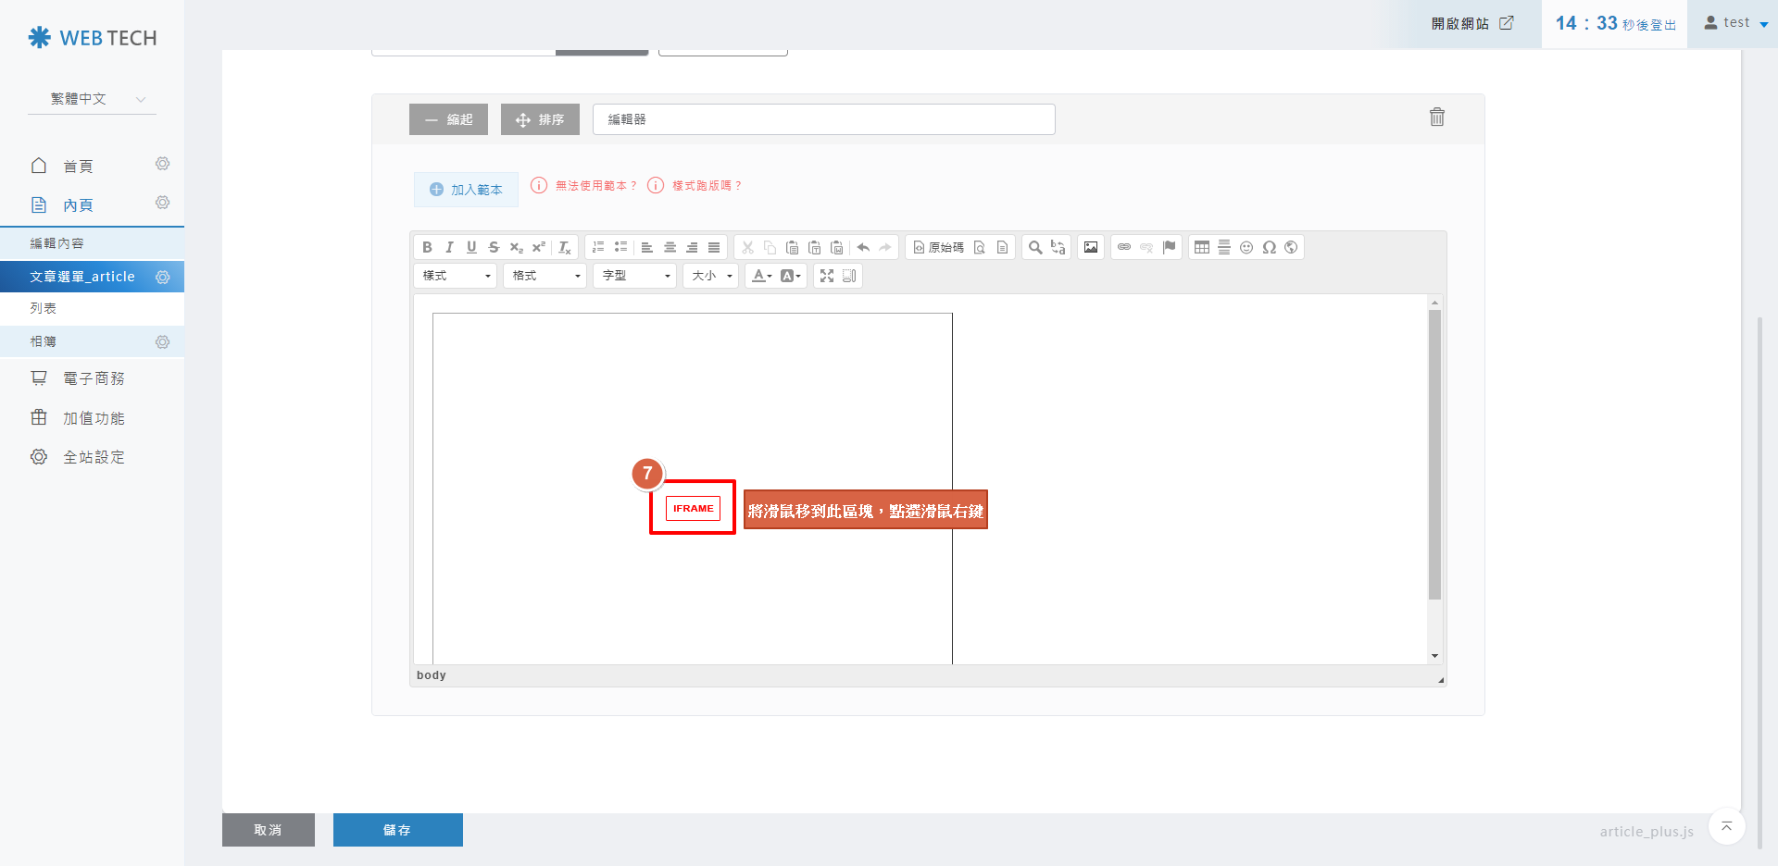Click the 儲存 save button
The image size is (1778, 866).
click(x=397, y=830)
